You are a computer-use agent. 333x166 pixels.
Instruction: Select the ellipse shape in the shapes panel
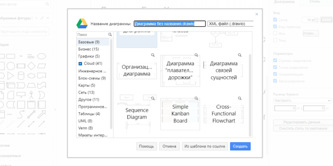[x=42, y=56]
